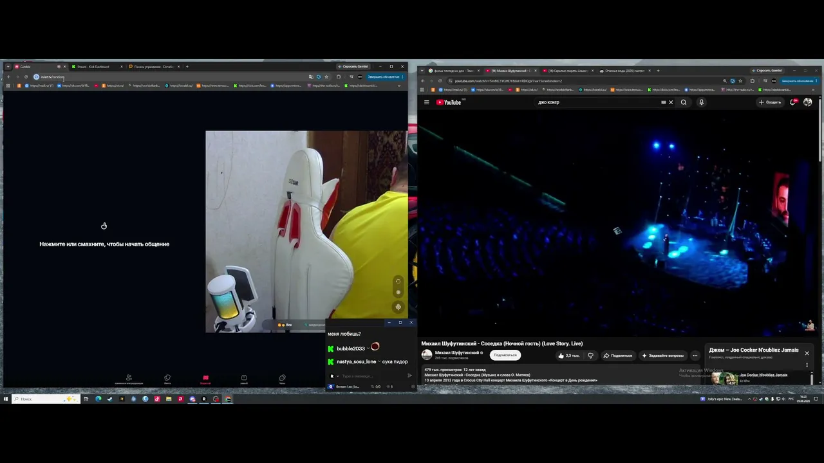Open the YouTube account avatar menu
824x463 pixels.
tap(808, 102)
